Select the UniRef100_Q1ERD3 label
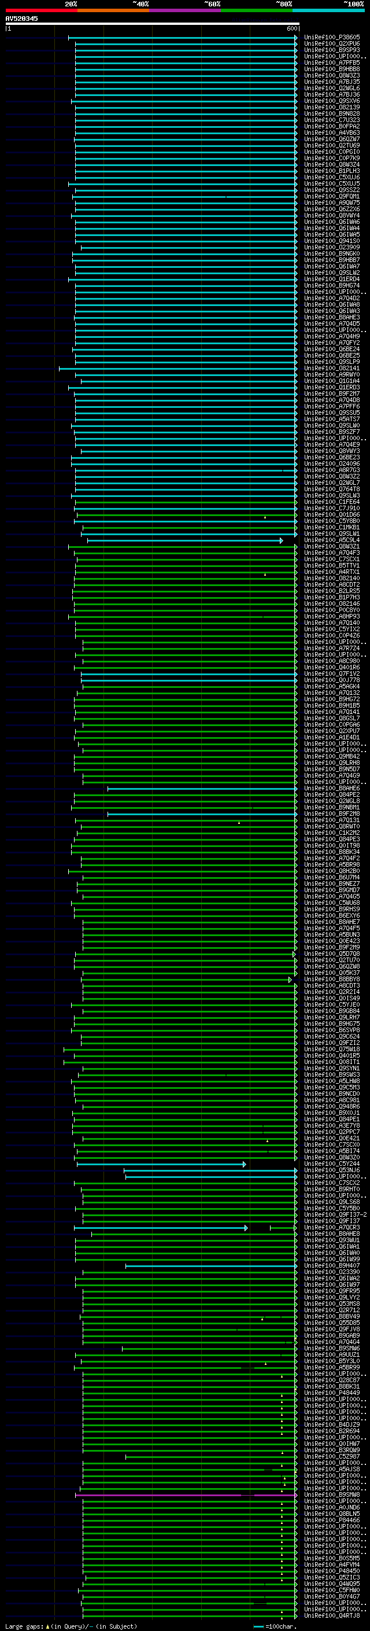The image size is (370, 1631). pyautogui.click(x=332, y=388)
